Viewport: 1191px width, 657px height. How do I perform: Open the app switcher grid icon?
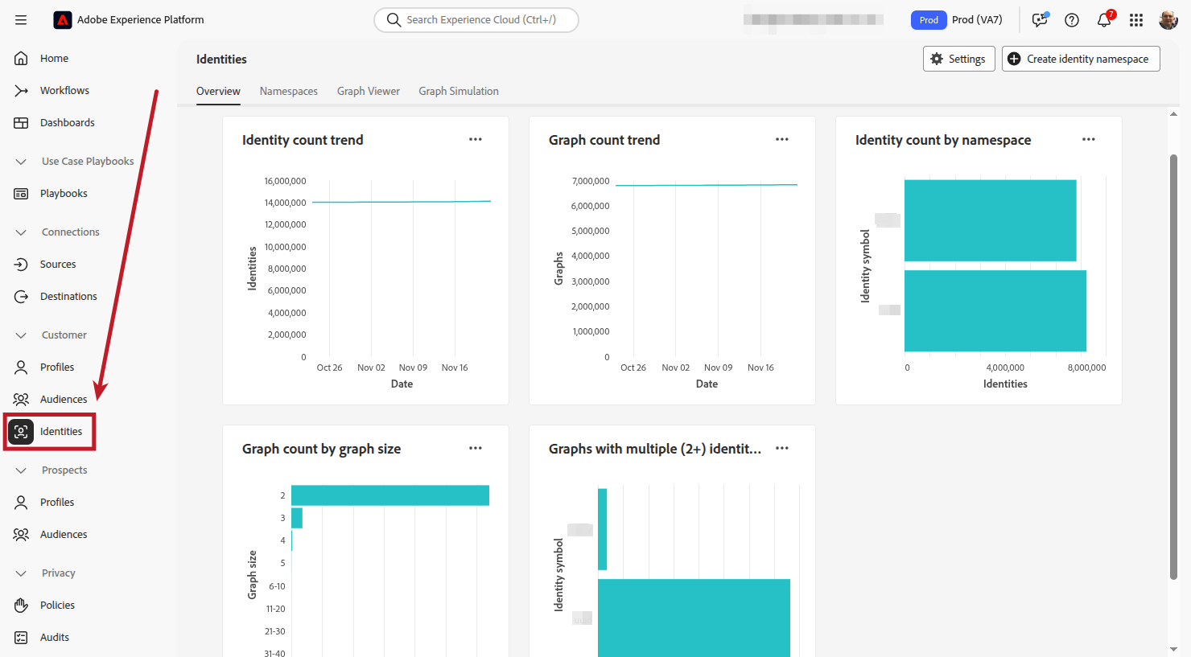coord(1136,20)
